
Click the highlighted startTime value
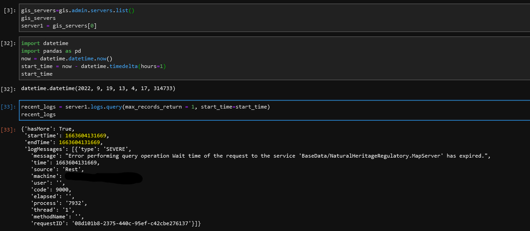pos(79,135)
